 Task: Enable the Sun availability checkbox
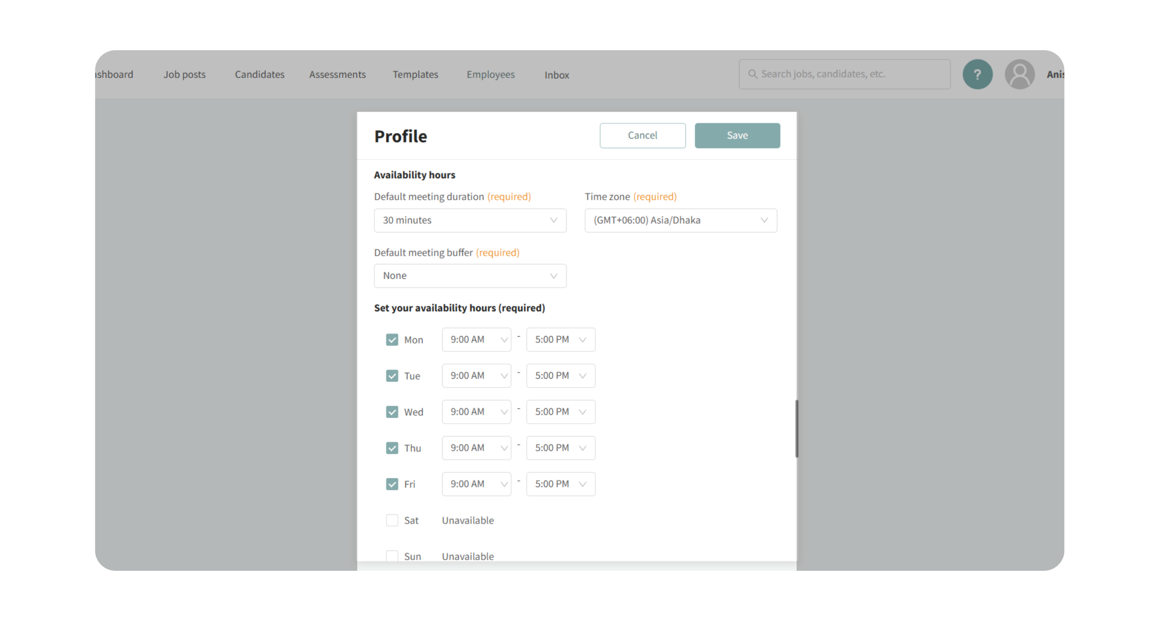pyautogui.click(x=392, y=556)
